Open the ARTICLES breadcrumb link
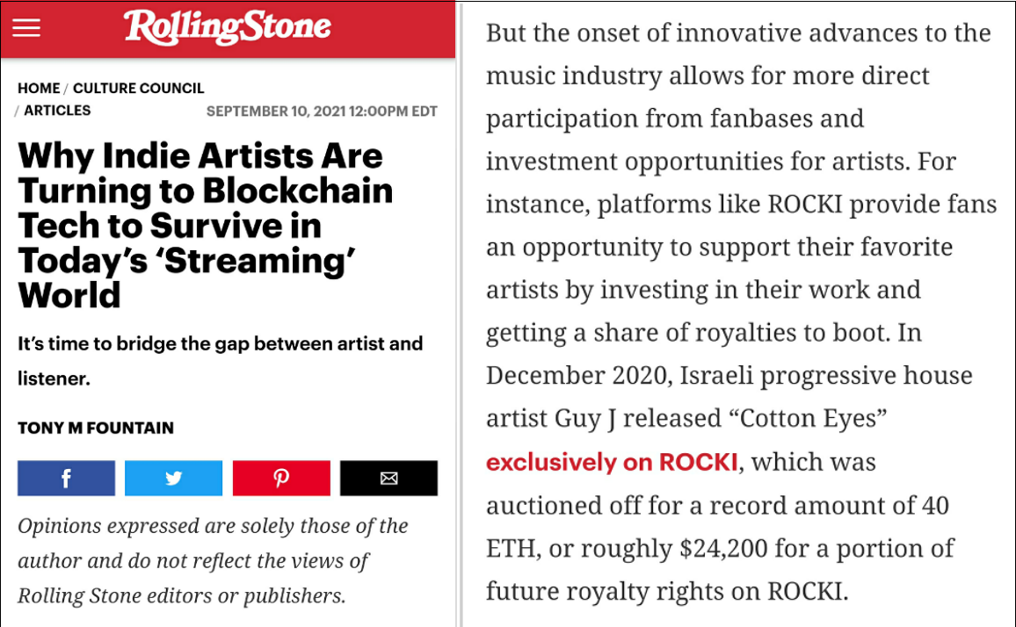The width and height of the screenshot is (1016, 627). coord(57,110)
